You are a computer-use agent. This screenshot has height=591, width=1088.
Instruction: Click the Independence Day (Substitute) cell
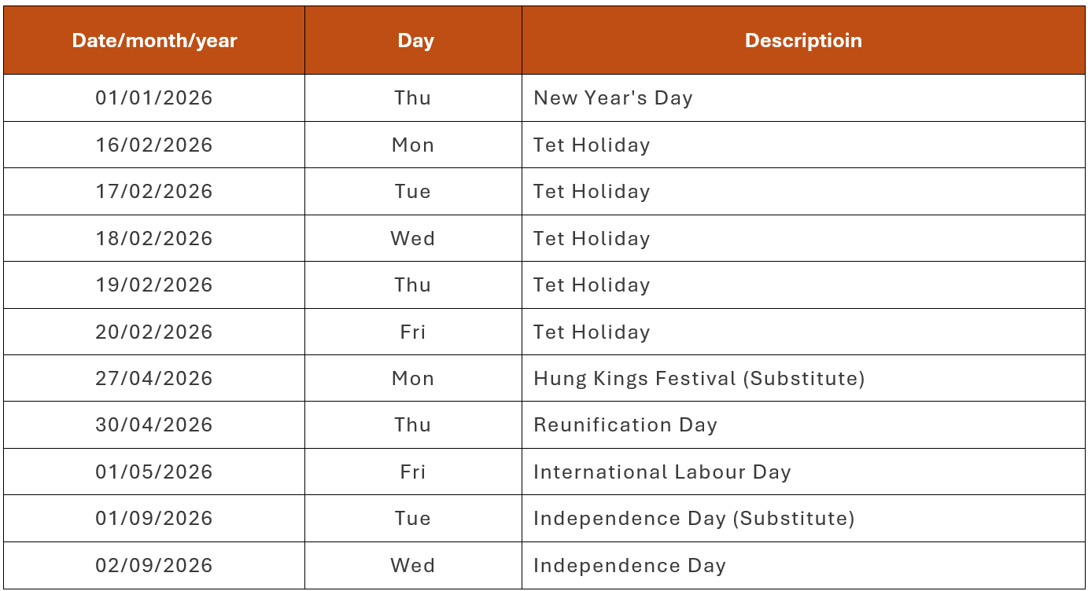coord(693,519)
